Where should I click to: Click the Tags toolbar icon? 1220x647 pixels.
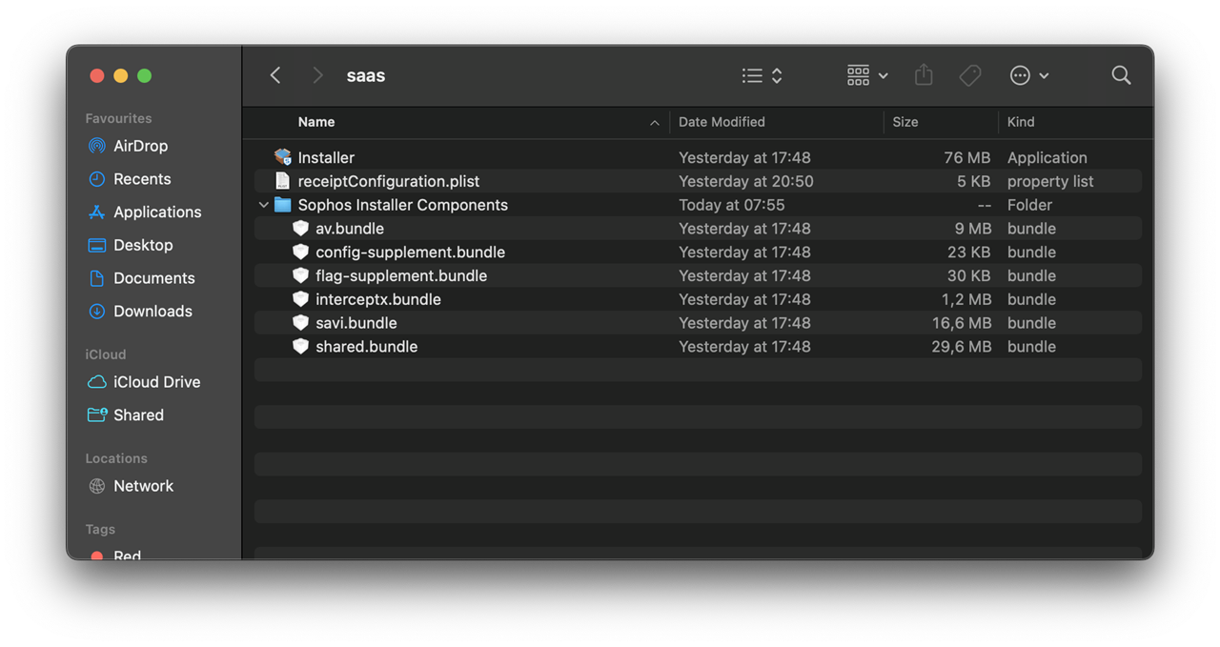pyautogui.click(x=970, y=75)
